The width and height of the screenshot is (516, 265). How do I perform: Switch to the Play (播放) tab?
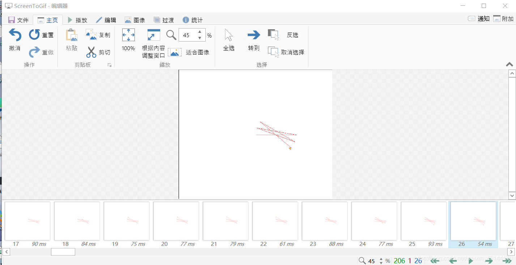[x=80, y=20]
